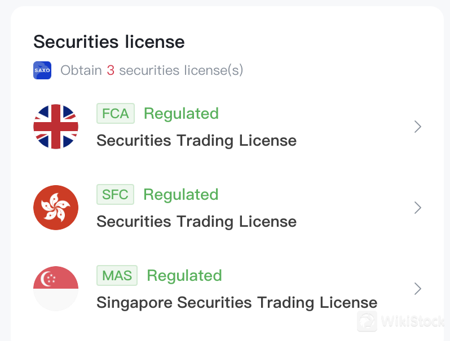Click the Singapore flag icon

[x=56, y=289]
